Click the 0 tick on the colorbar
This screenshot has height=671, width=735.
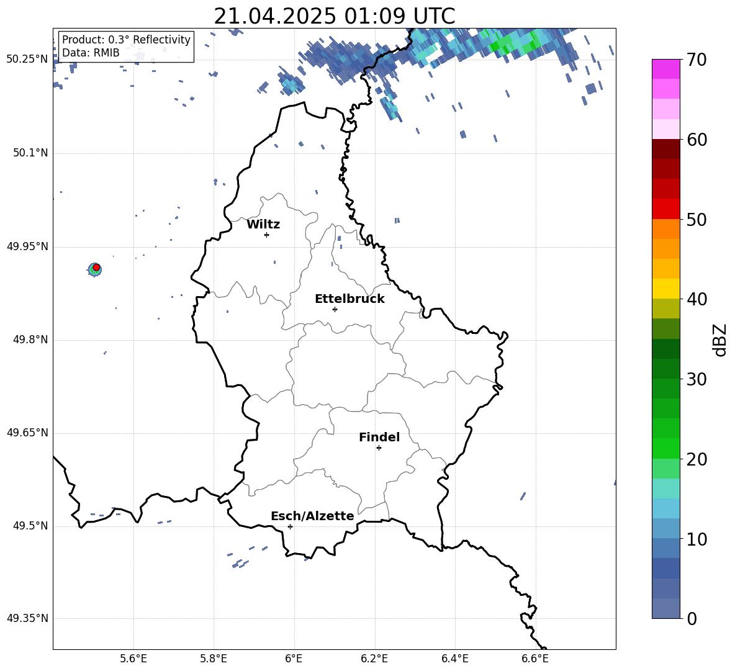point(692,619)
